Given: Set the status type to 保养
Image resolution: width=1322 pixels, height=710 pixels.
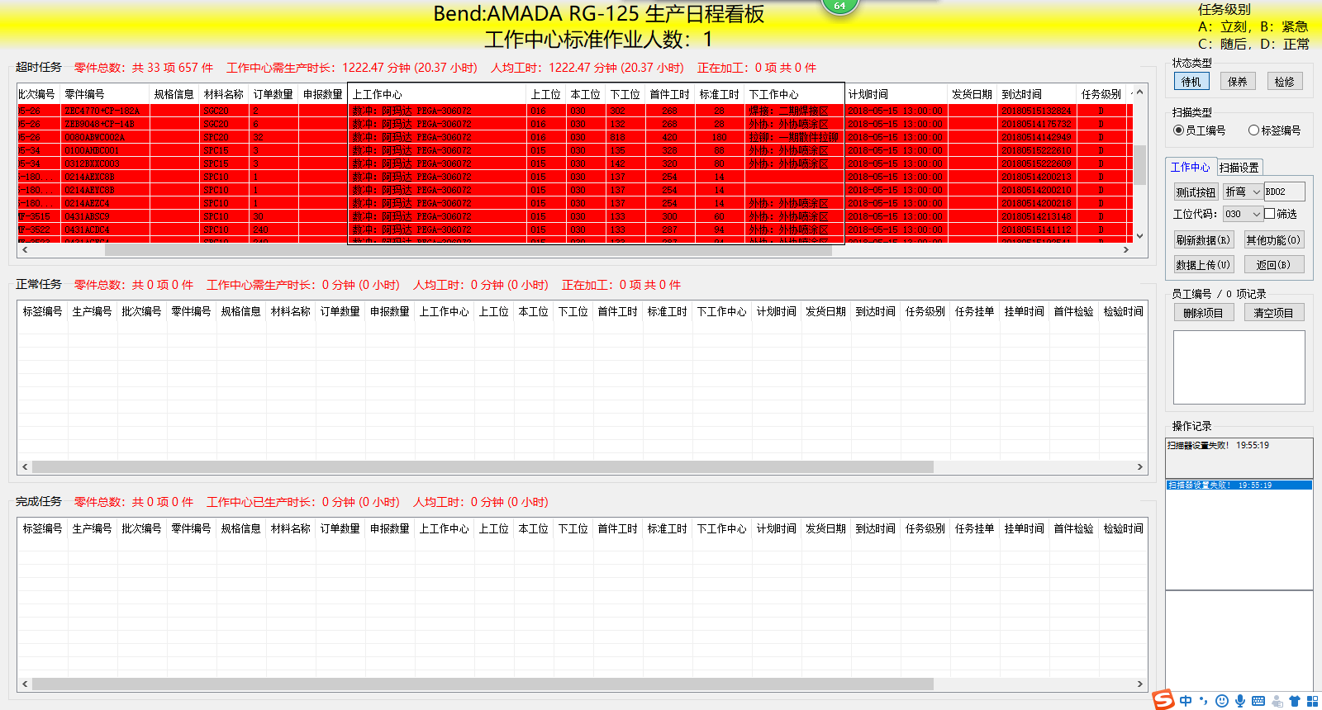Looking at the screenshot, I should (1238, 82).
